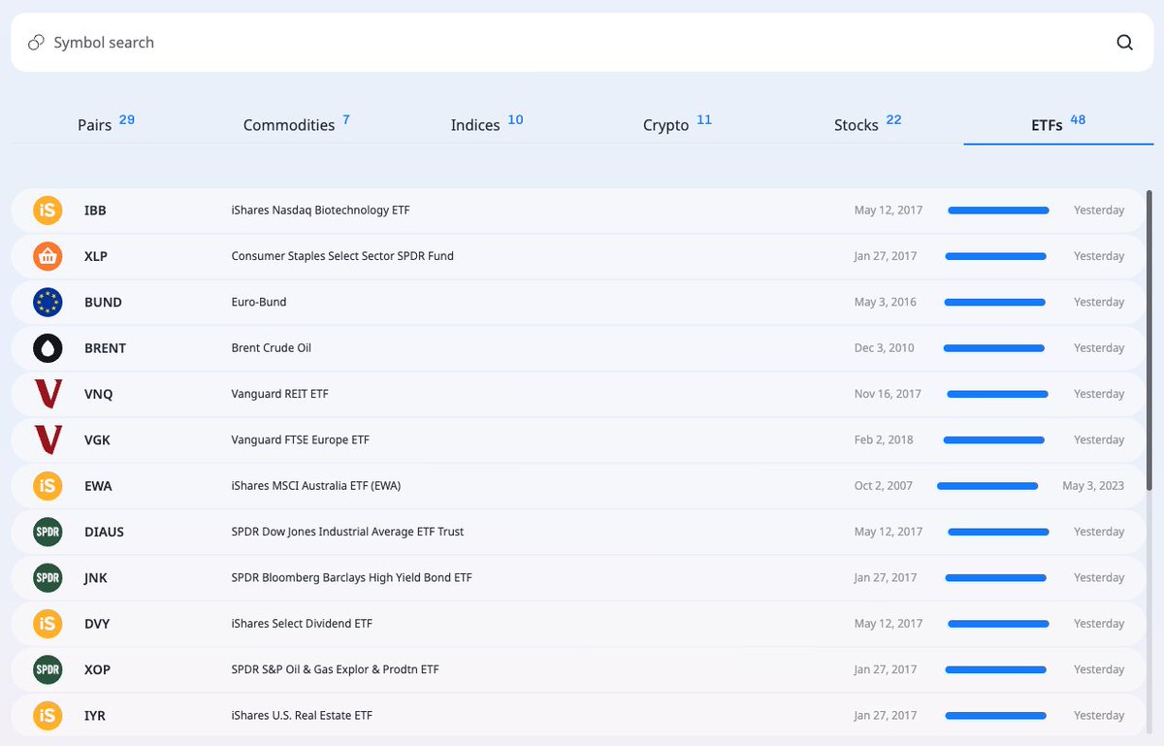Viewport: 1164px width, 746px height.
Task: Select the ETFs tab
Action: [1058, 123]
